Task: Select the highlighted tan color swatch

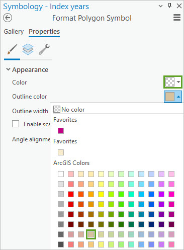Action: (91, 234)
